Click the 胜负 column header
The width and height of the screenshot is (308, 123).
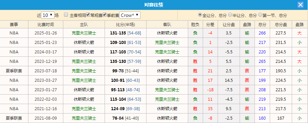195,25
